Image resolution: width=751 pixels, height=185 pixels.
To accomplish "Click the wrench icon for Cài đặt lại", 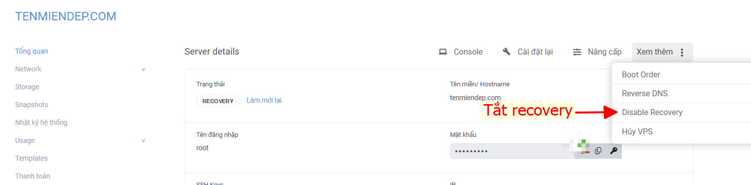I will (x=507, y=52).
